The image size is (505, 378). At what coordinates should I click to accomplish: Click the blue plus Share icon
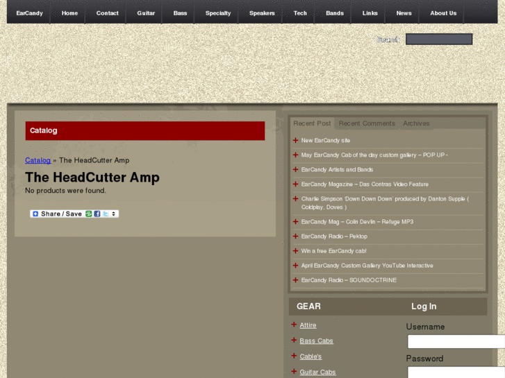point(35,214)
